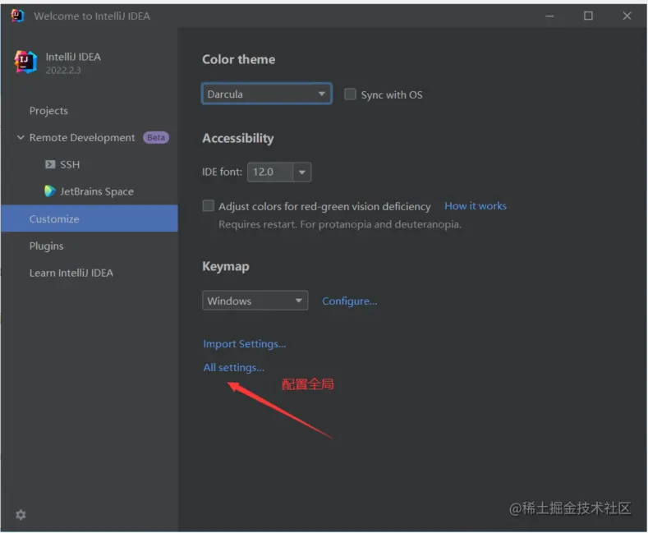648x533 pixels.
Task: Open the Darcula color theme dropdown
Action: (267, 94)
